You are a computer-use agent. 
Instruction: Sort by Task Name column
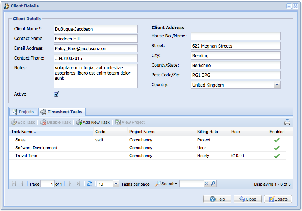(x=51, y=132)
